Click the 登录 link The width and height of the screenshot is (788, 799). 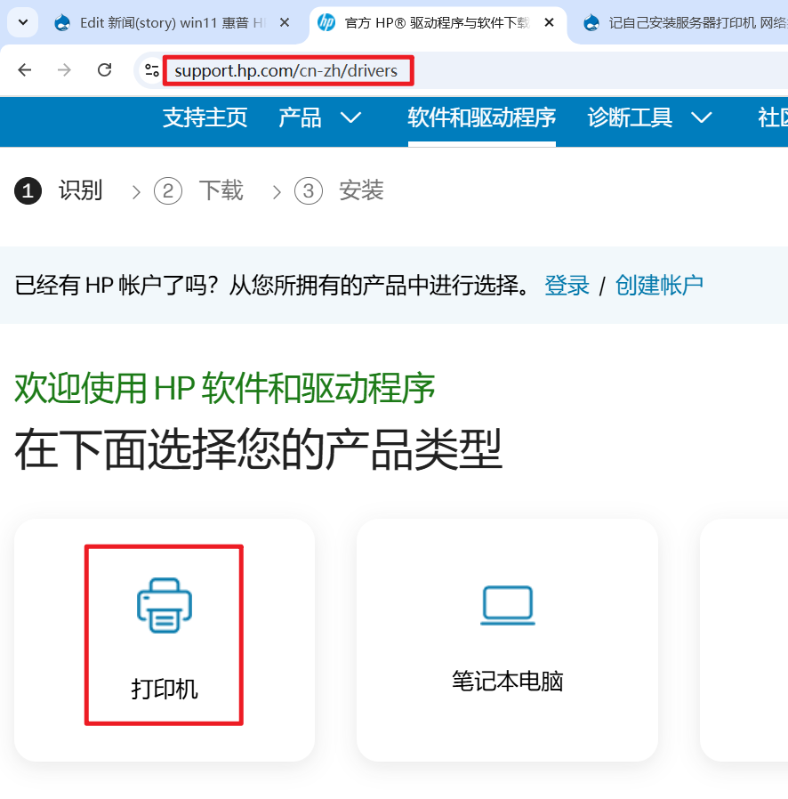pyautogui.click(x=567, y=286)
